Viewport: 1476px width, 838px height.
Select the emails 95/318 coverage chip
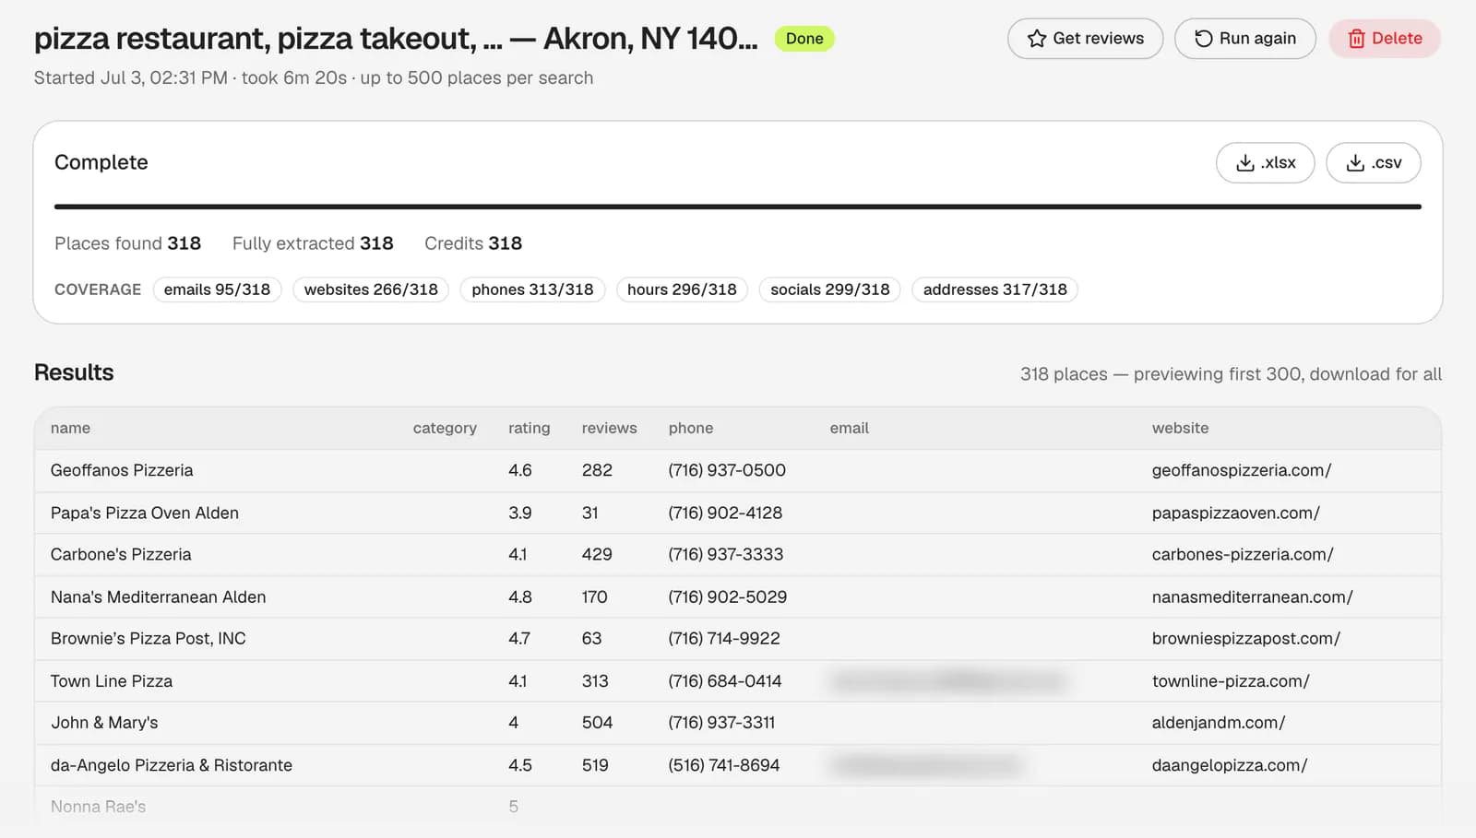click(217, 289)
